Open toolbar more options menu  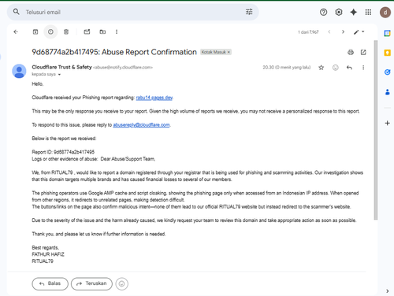(117, 31)
